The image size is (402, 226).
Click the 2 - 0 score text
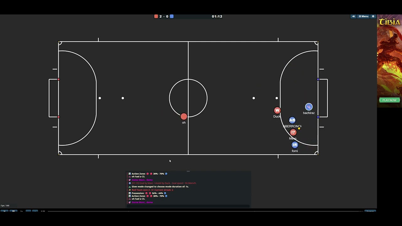[x=164, y=16]
